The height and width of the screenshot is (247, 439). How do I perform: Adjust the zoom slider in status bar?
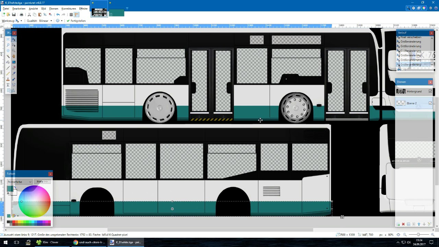418,235
